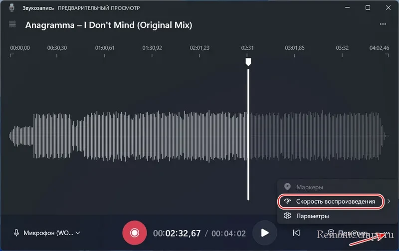
Task: Maximize the Sound Recorder window
Action: click(368, 8)
